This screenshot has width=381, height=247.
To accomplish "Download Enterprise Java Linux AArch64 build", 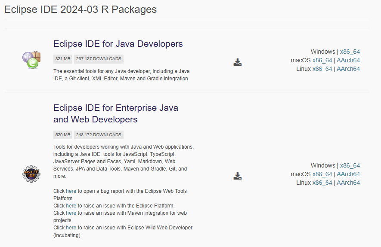I will [x=348, y=183].
